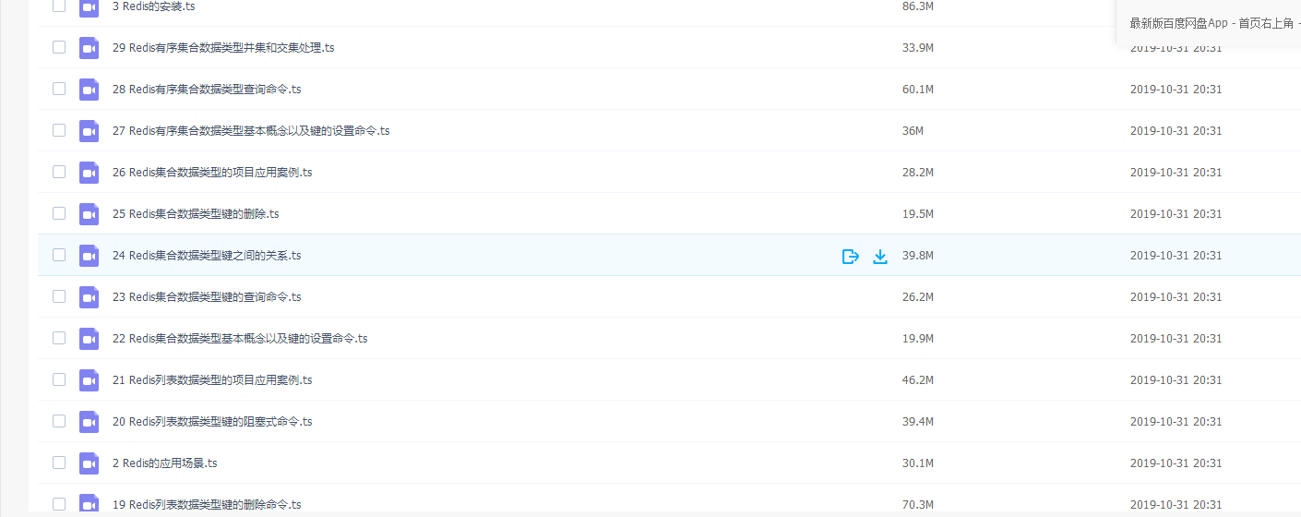This screenshot has height=517, width=1301.
Task: Open 26 Redis集合数据类型的项目应用案例.ts
Action: click(212, 173)
